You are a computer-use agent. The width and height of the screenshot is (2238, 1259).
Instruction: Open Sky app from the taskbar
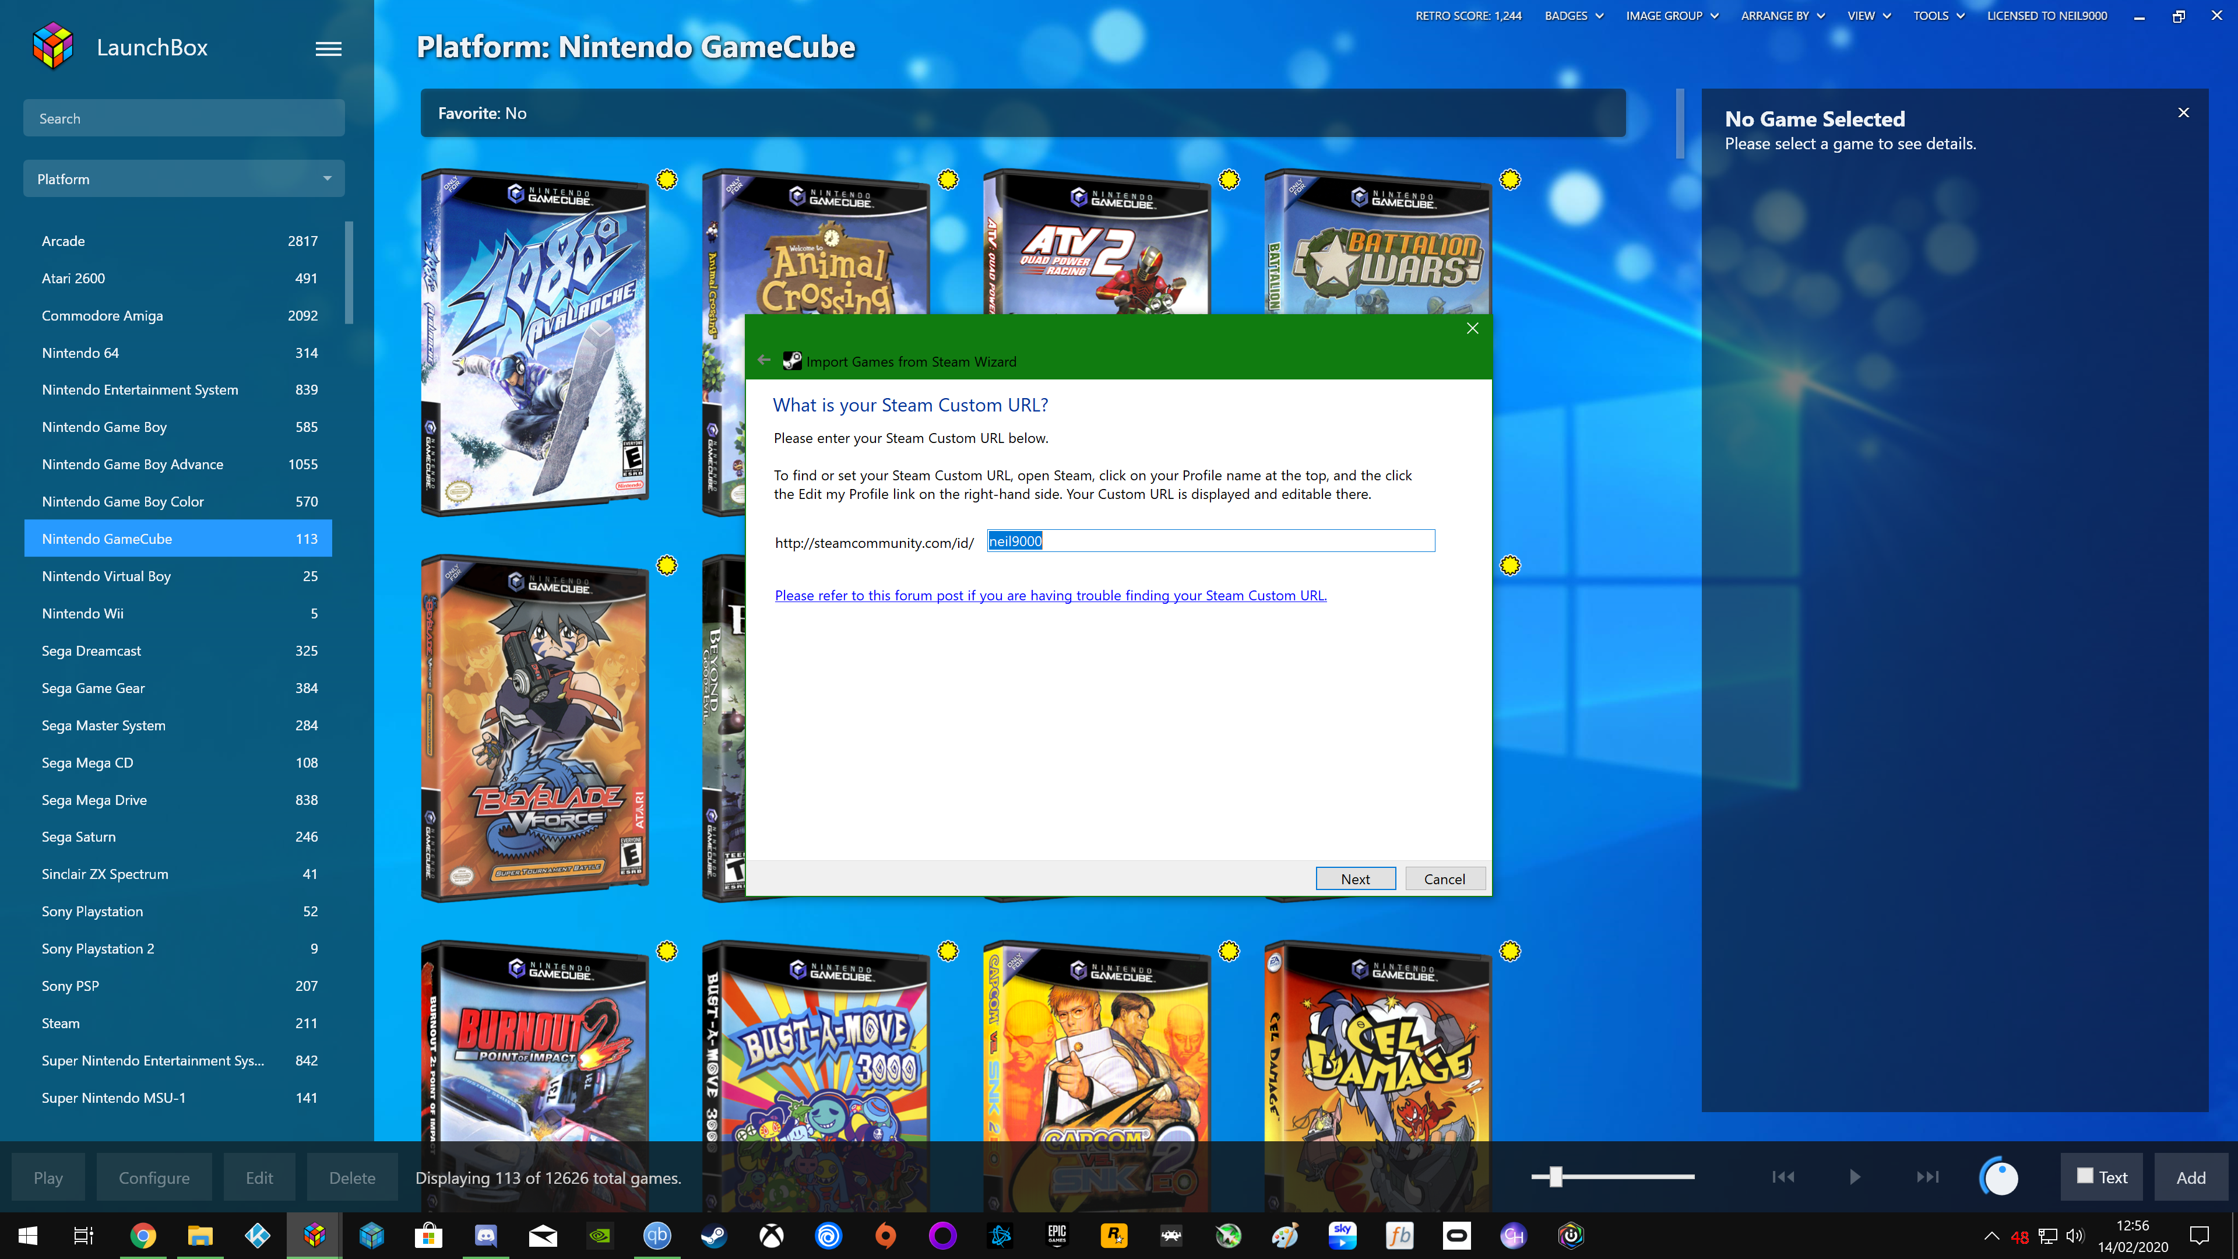pos(1342,1236)
